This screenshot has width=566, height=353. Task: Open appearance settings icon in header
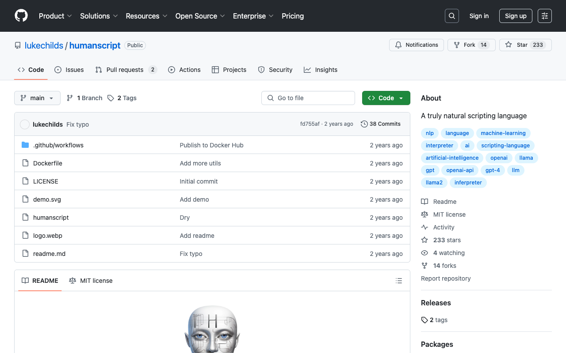pyautogui.click(x=545, y=16)
